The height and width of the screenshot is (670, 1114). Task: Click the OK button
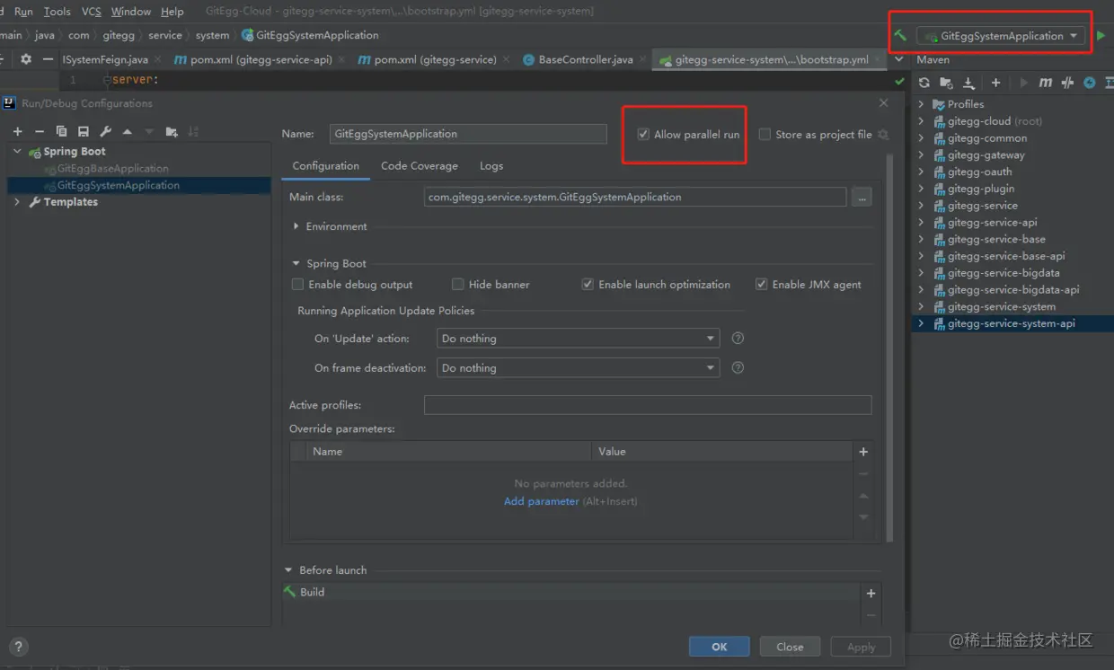[x=720, y=647]
